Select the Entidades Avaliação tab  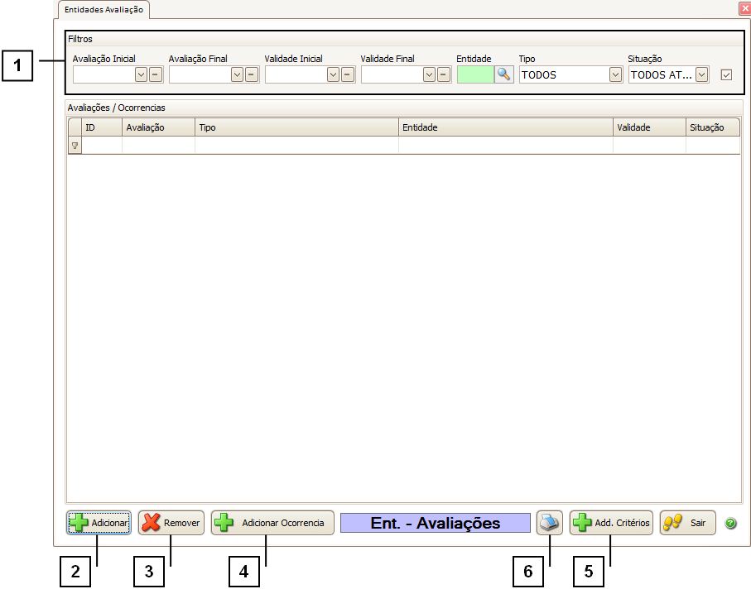coord(104,10)
